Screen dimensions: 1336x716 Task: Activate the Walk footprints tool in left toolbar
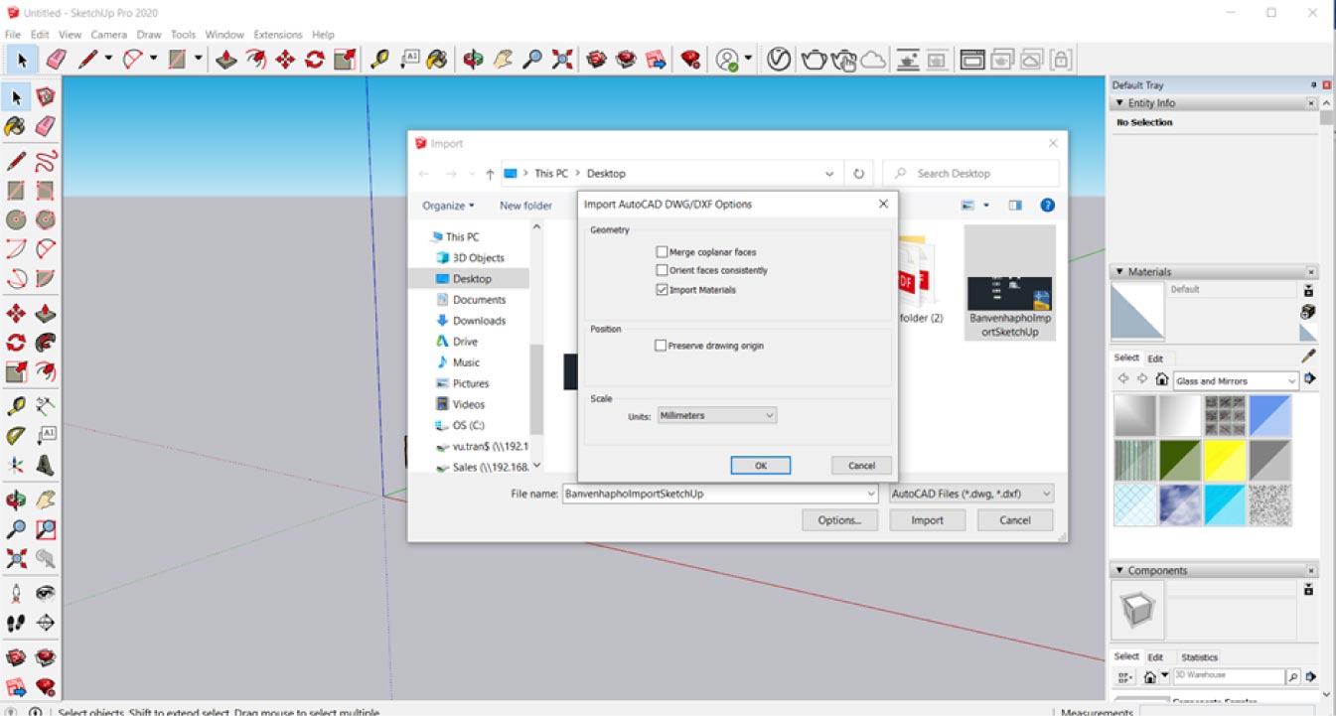[16, 623]
